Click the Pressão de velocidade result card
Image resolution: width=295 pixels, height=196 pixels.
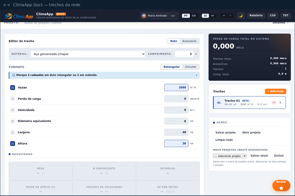[104, 188]
